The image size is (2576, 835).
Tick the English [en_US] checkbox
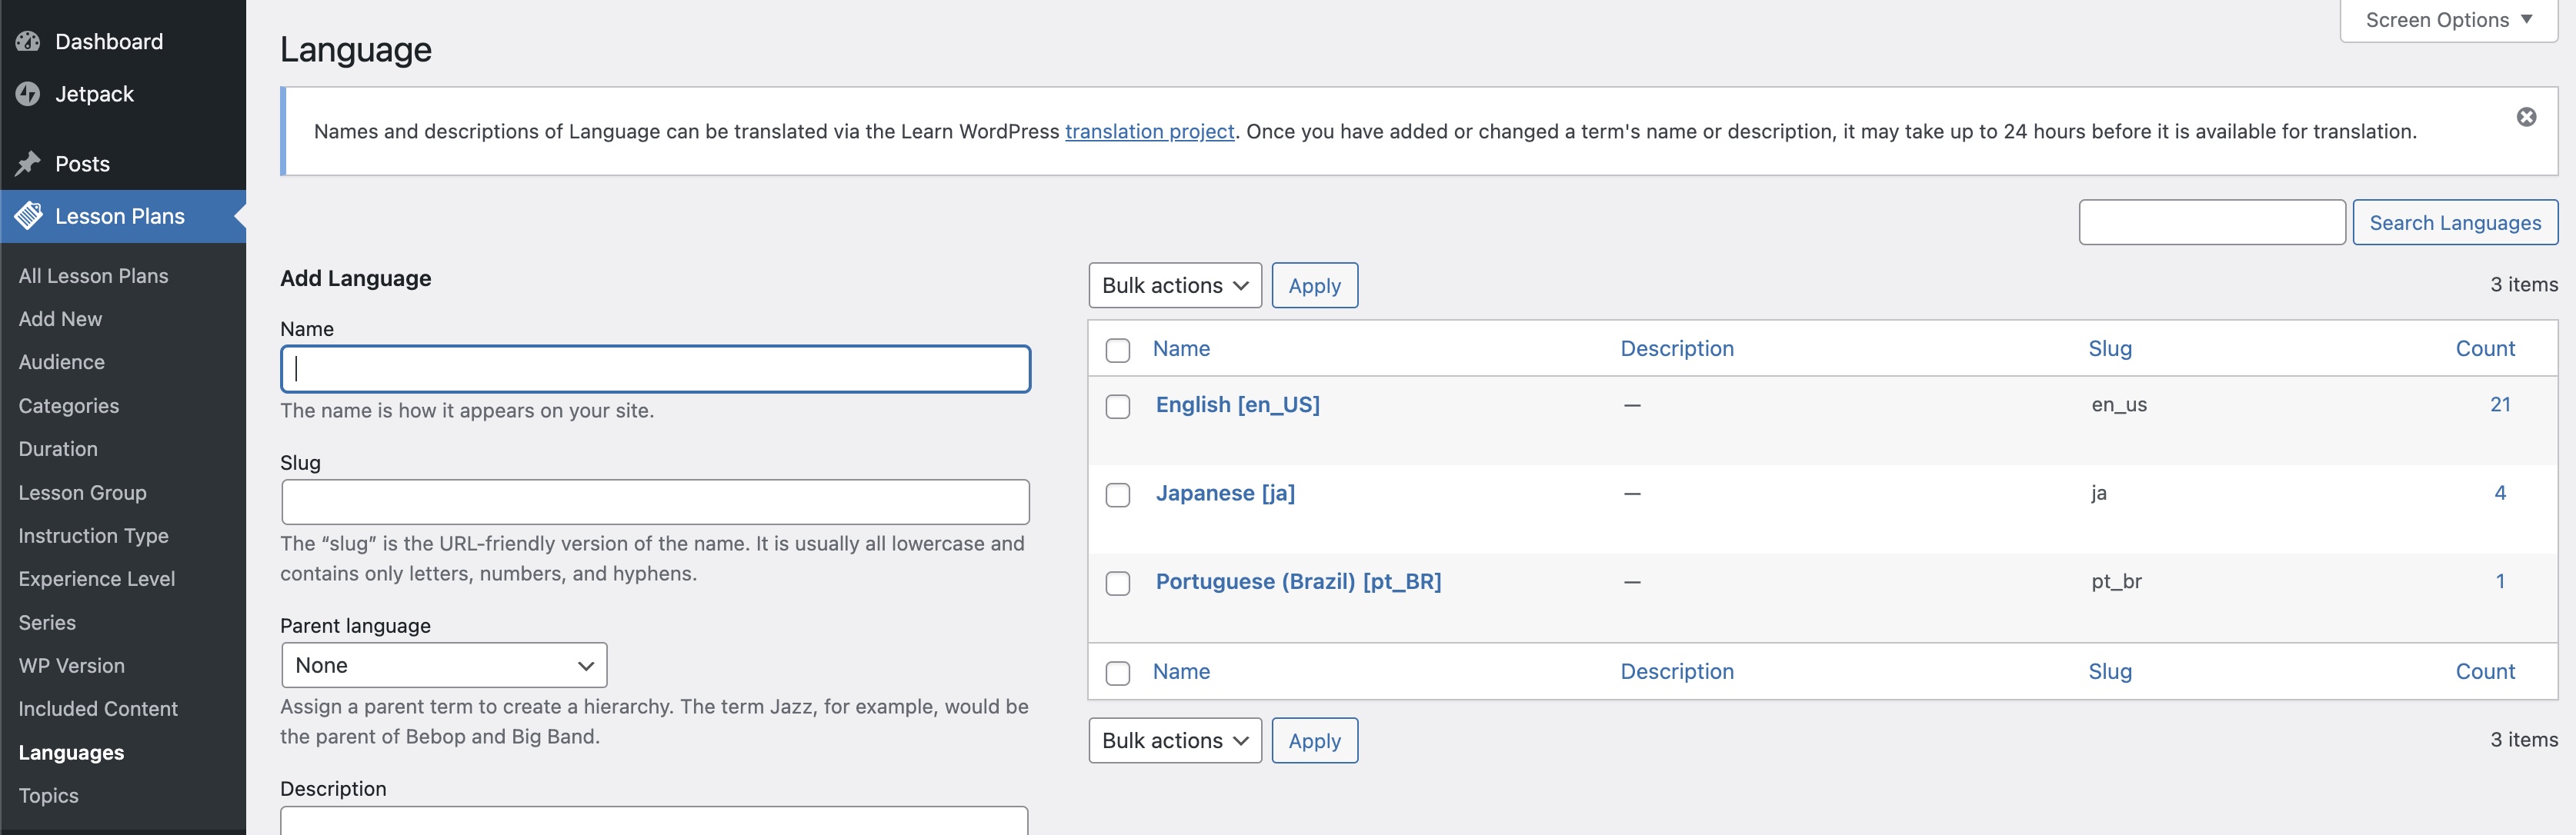coord(1117,407)
